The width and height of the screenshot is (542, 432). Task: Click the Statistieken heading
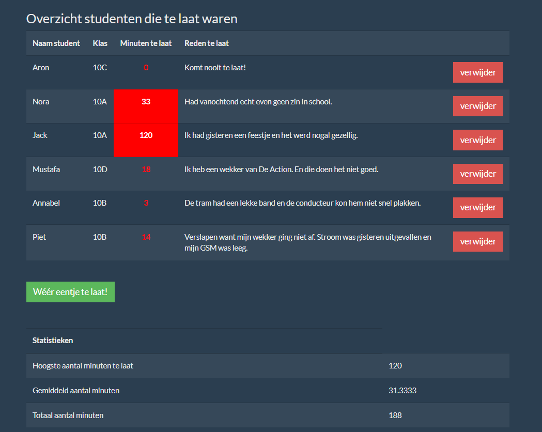point(53,341)
